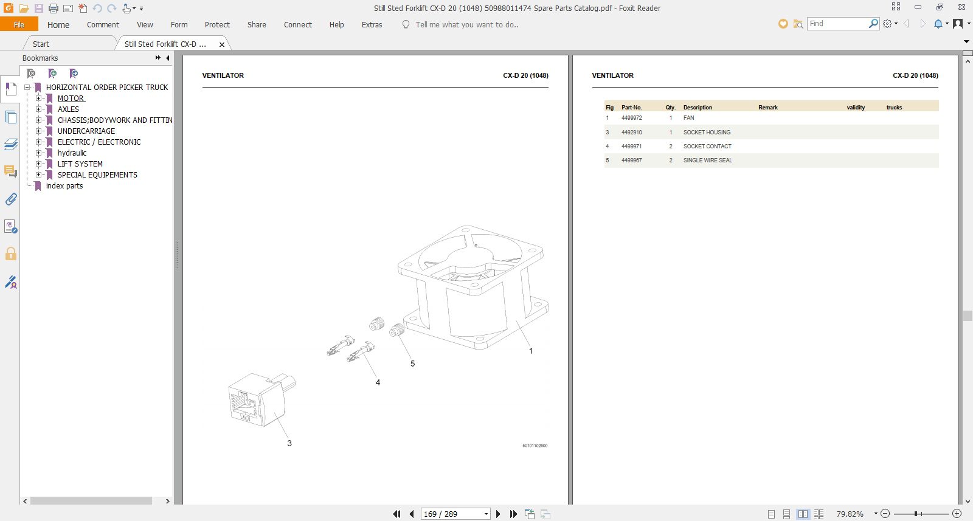
Task: Create a new PDF from blank page
Action: pyautogui.click(x=82, y=9)
